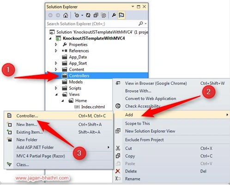Screen dimensions: 230x185
Task: Expand the Properties node
Action: (x=56, y=45)
